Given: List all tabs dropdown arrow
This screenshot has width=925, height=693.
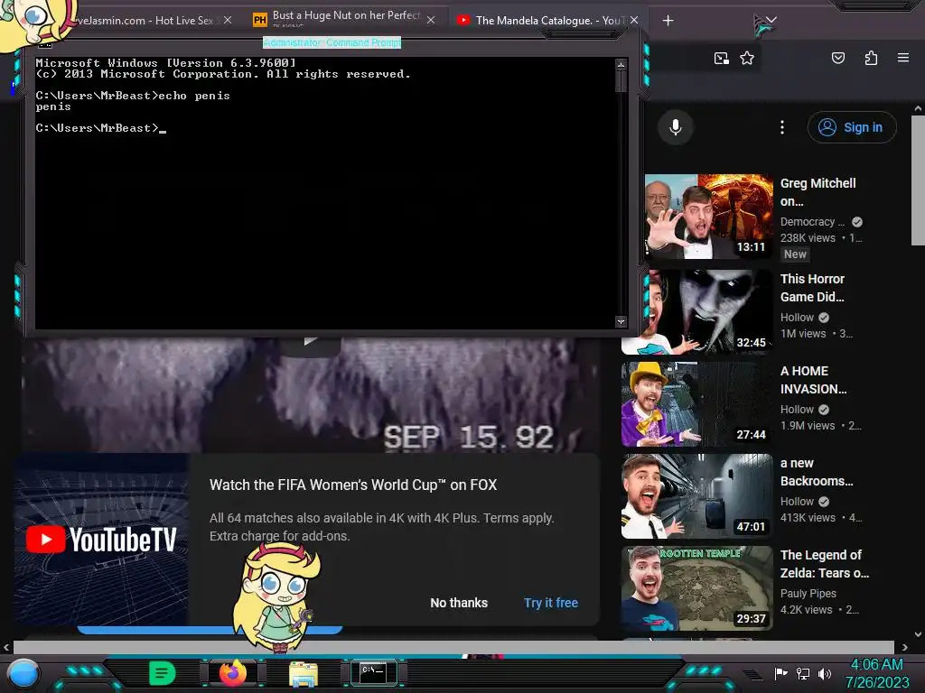Looking at the screenshot, I should coord(771,21).
